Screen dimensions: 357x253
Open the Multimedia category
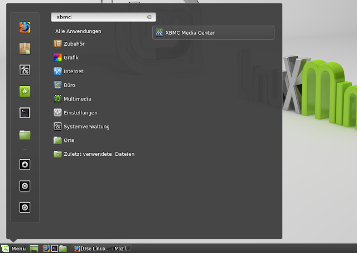(x=73, y=99)
